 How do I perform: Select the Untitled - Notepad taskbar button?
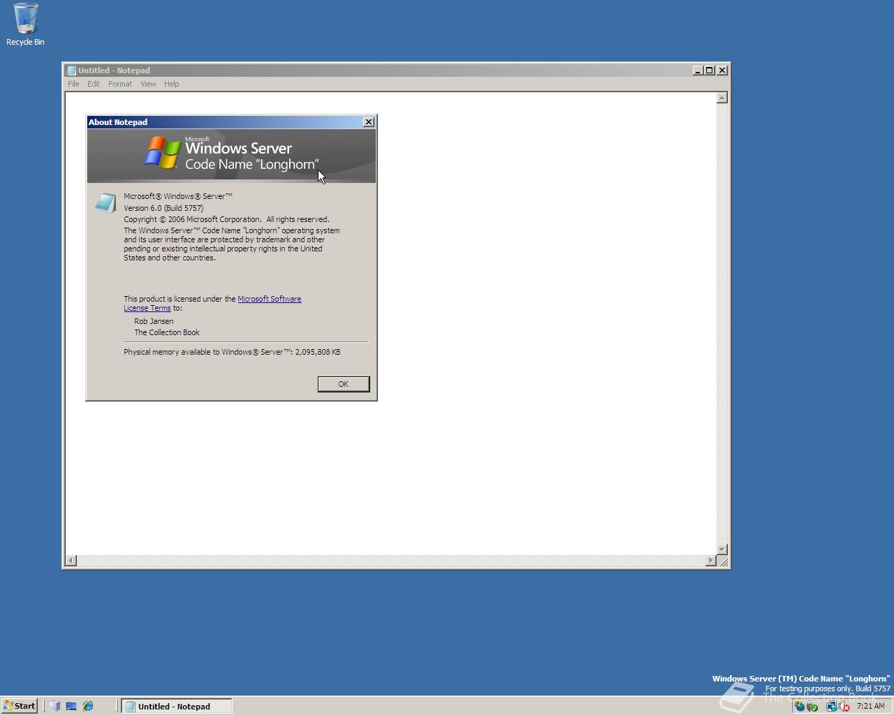pyautogui.click(x=177, y=706)
